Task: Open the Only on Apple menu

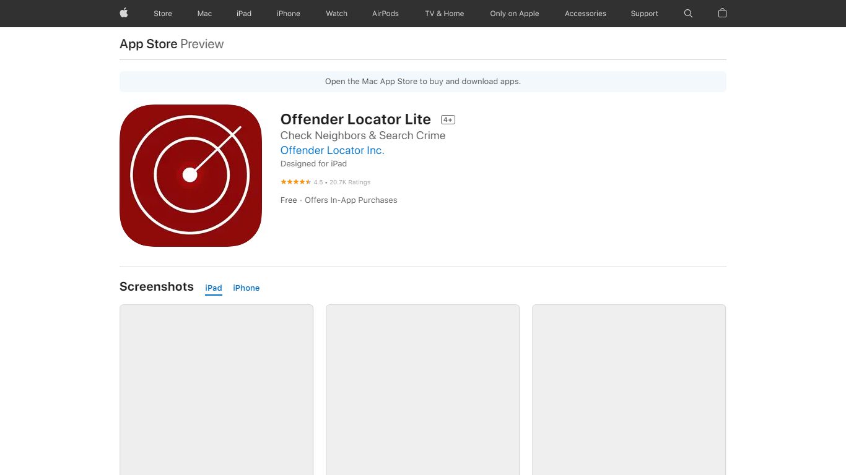Action: pos(515,14)
